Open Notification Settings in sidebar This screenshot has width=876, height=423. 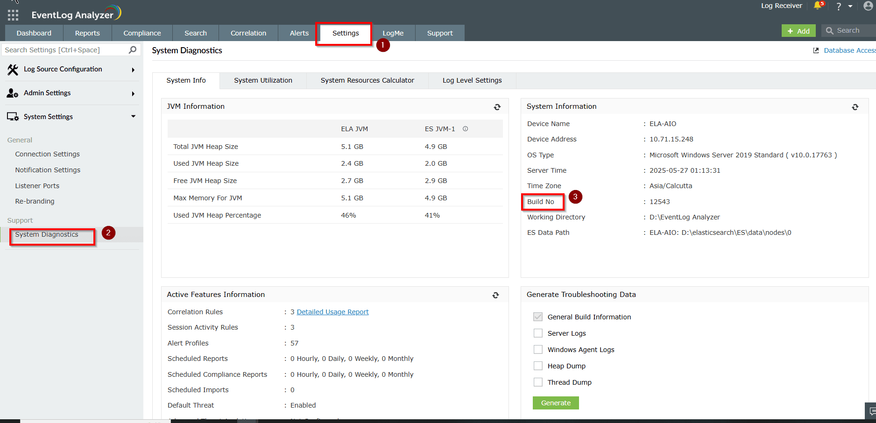[48, 170]
